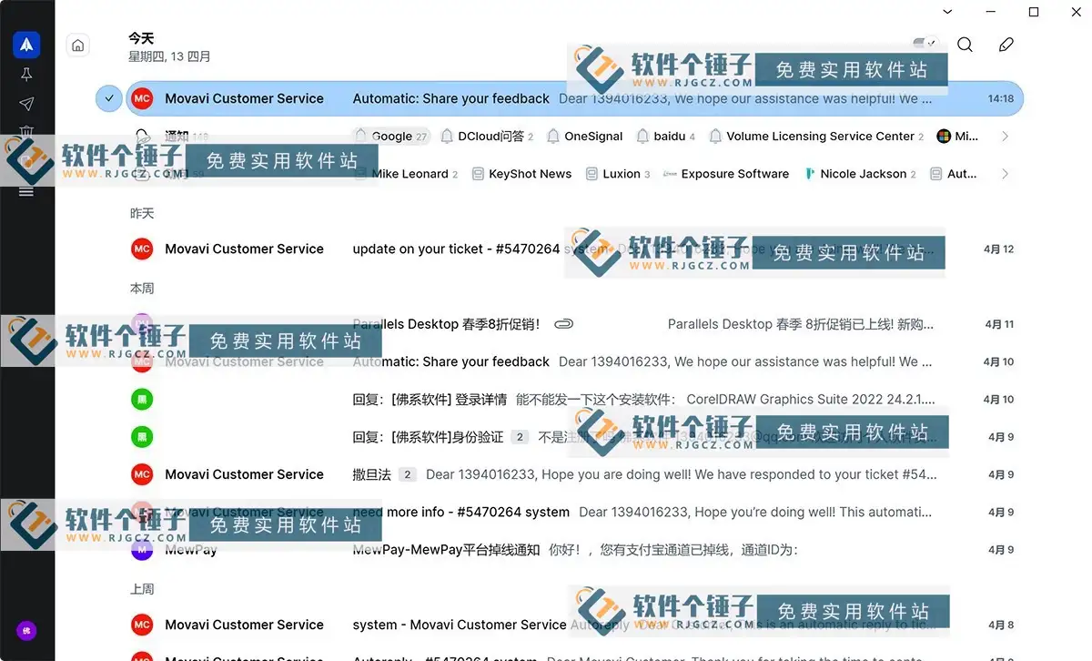The height and width of the screenshot is (661, 1092).
Task: Open the hamburger menu in the sidebar
Action: 26,191
